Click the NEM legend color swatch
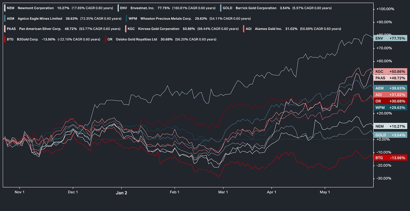 coord(5,8)
